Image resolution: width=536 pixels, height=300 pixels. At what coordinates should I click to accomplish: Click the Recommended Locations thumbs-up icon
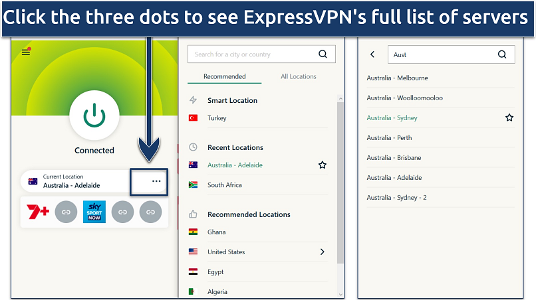(193, 214)
